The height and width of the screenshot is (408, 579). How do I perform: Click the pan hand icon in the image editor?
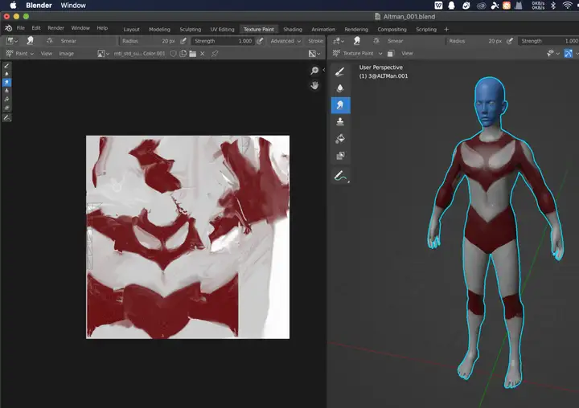pos(315,85)
